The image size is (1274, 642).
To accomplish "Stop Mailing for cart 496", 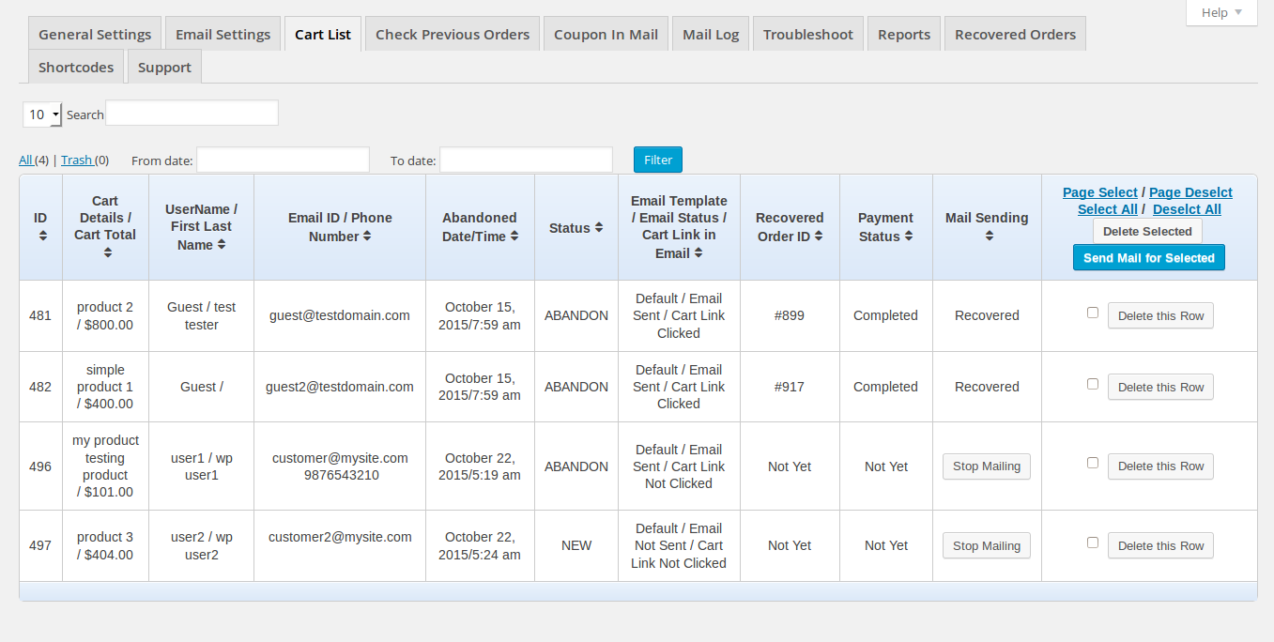I will click(x=987, y=466).
